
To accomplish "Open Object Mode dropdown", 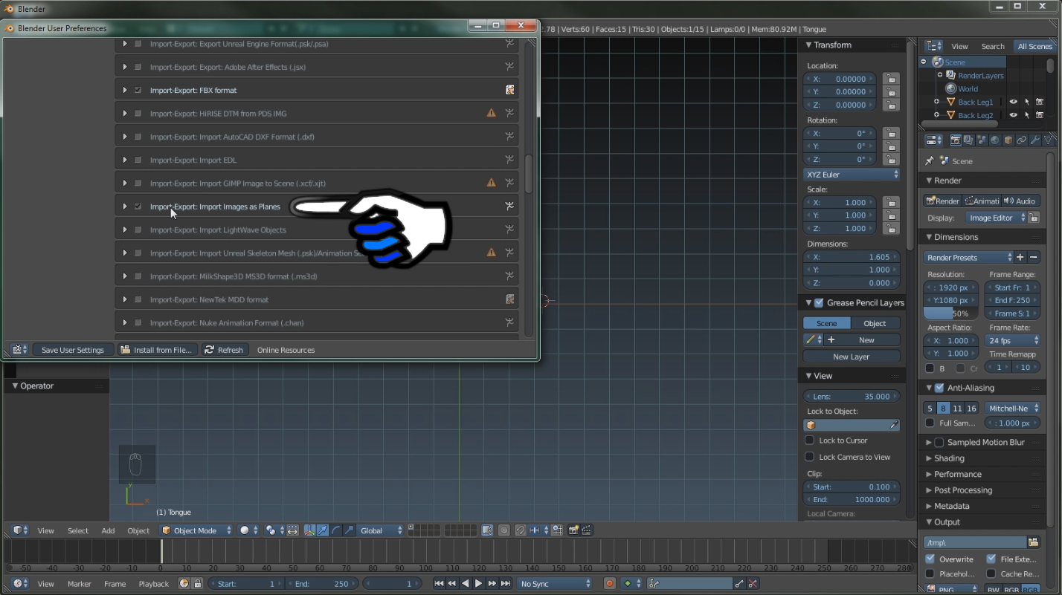I will point(196,530).
